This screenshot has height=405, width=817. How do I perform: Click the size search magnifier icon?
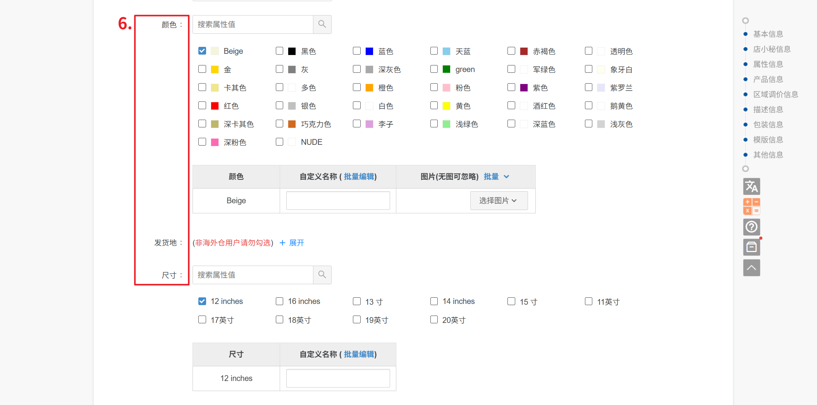tap(322, 275)
